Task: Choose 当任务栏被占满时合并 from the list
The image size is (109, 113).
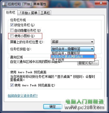Action: [72, 56]
